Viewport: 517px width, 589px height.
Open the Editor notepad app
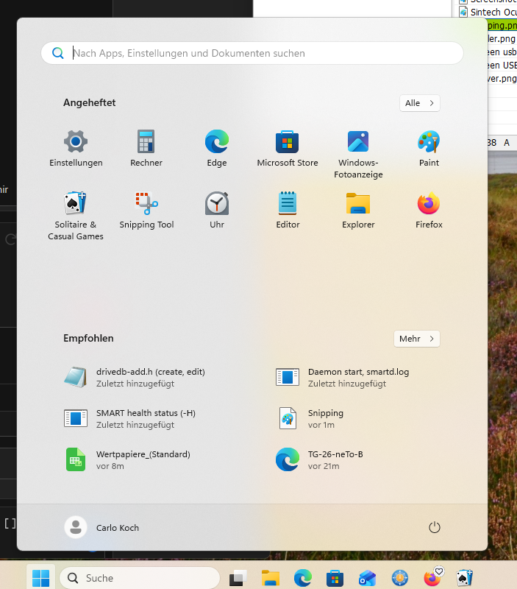288,211
